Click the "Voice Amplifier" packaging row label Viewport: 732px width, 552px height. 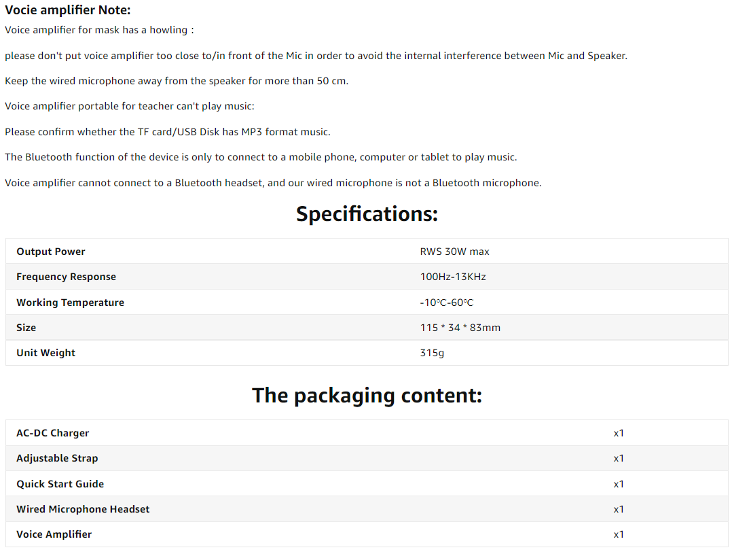point(54,534)
